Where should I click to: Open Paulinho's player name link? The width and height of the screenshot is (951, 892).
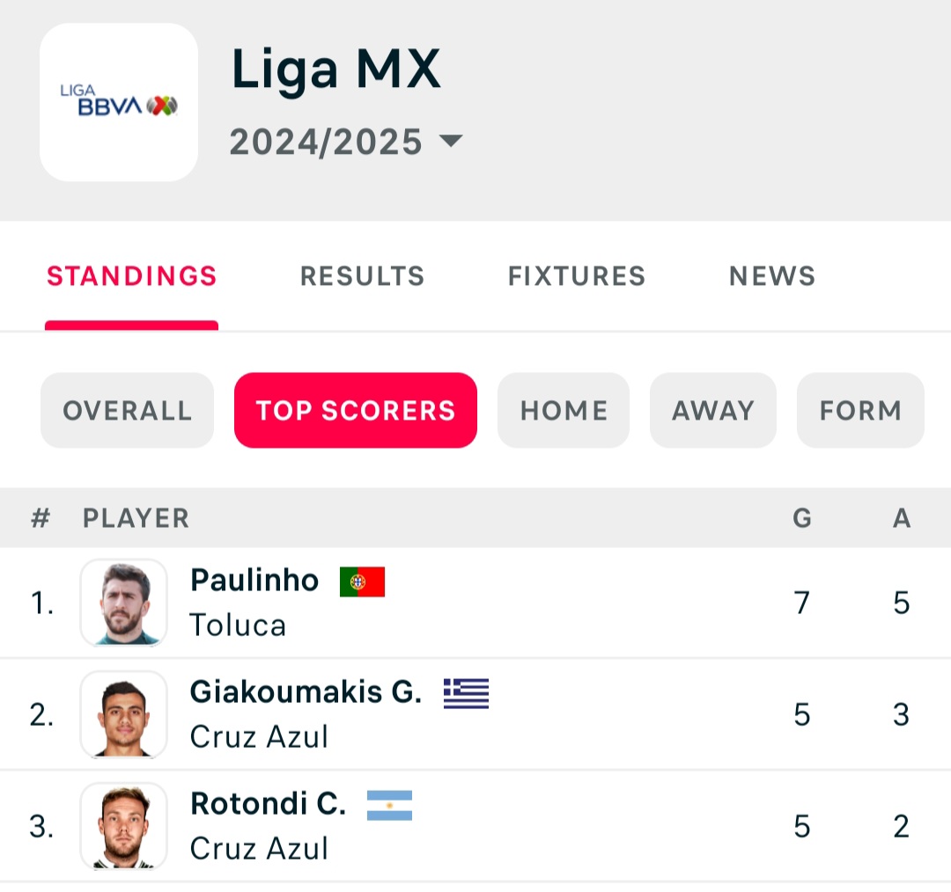click(254, 581)
